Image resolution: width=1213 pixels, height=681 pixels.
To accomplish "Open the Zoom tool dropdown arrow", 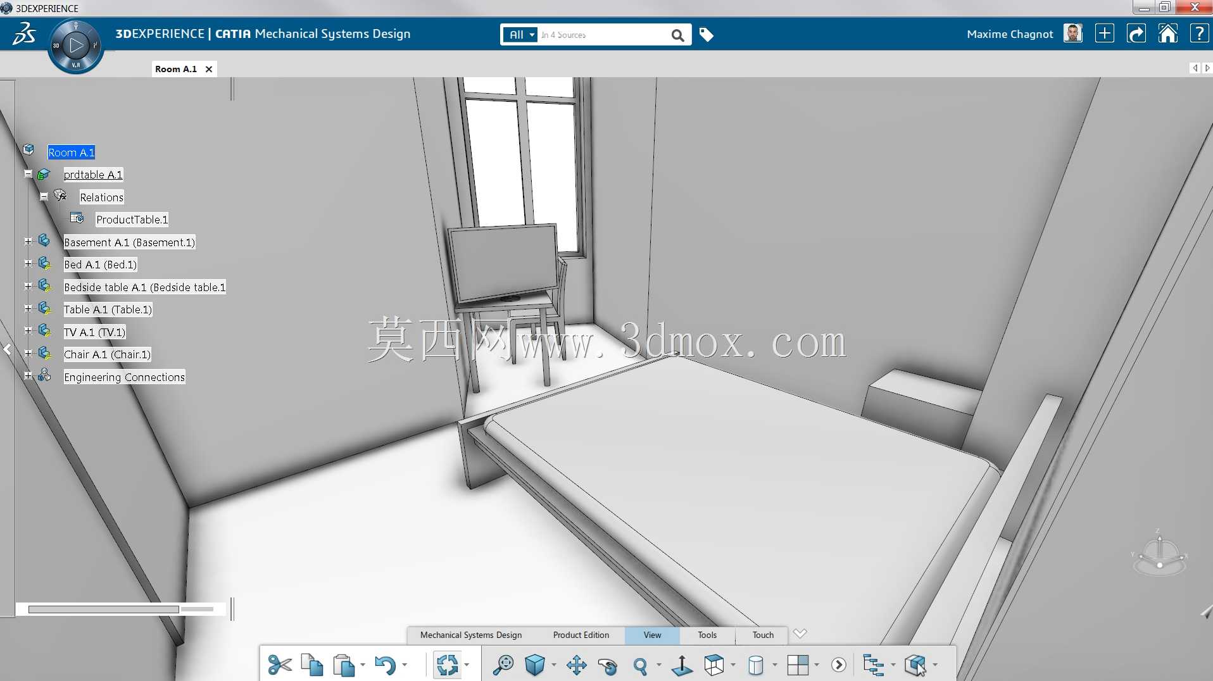I will [659, 665].
